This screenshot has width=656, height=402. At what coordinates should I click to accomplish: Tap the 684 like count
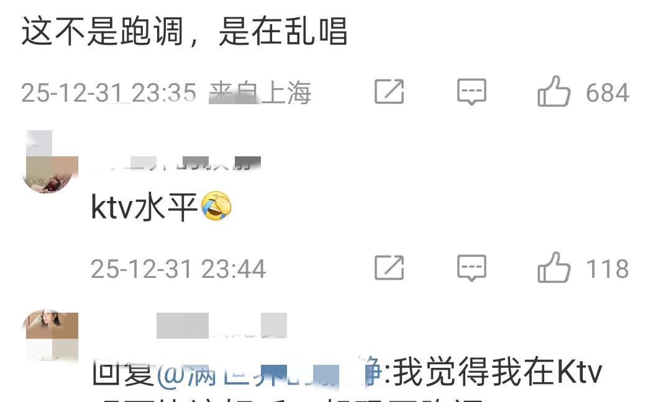coord(608,92)
